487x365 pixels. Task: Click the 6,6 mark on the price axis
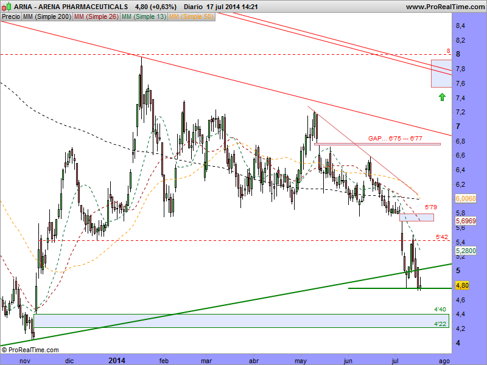tap(460, 156)
